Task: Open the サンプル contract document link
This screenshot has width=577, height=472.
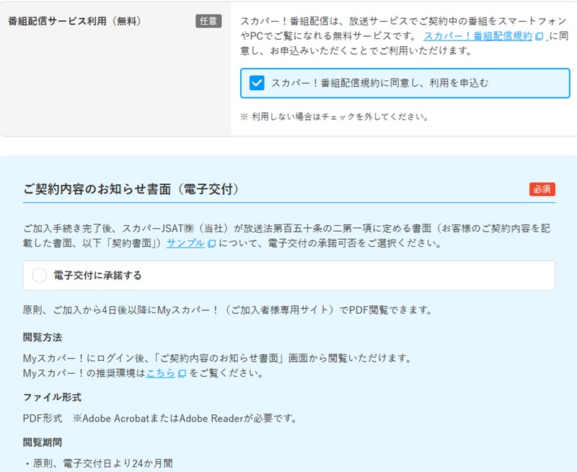Action: point(185,244)
